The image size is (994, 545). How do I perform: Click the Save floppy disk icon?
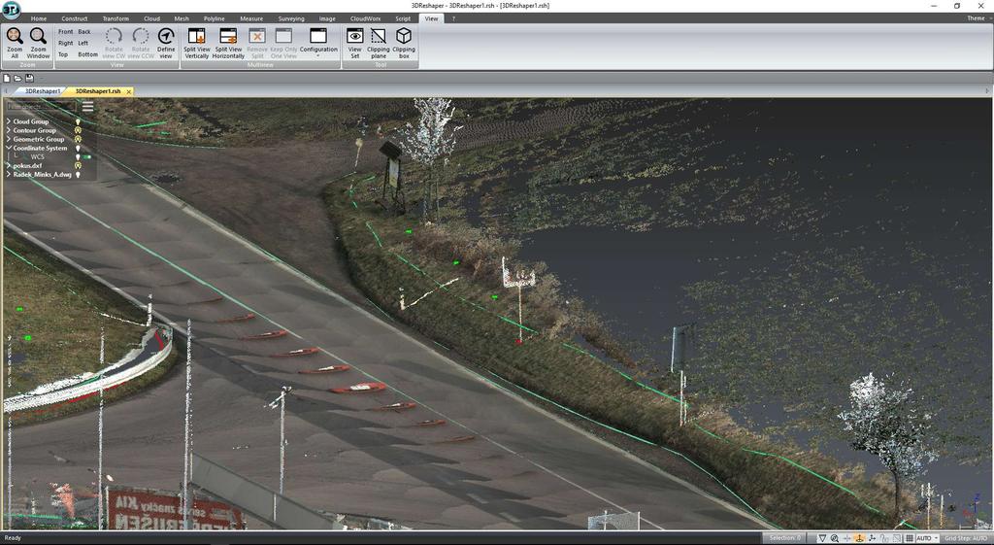[x=29, y=78]
